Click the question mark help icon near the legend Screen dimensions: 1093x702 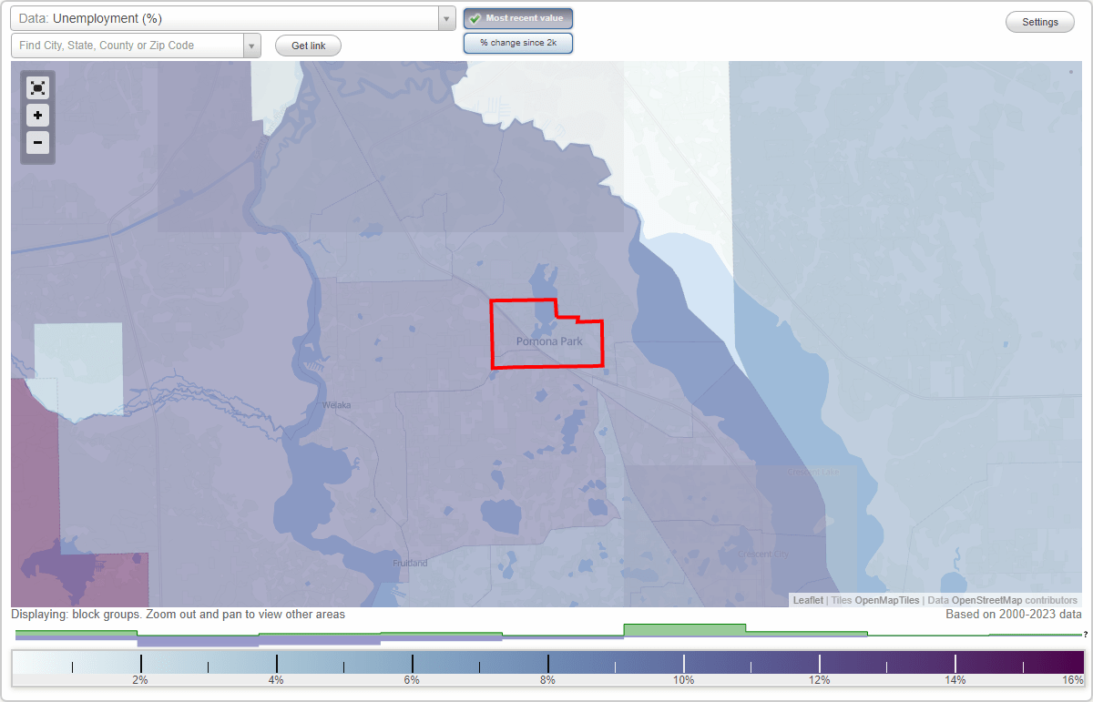tap(1087, 636)
